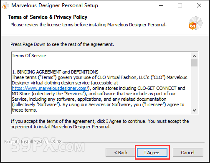Go to previous step with Back button
Viewport: 210px width, 163px height.
pyautogui.click(x=121, y=153)
